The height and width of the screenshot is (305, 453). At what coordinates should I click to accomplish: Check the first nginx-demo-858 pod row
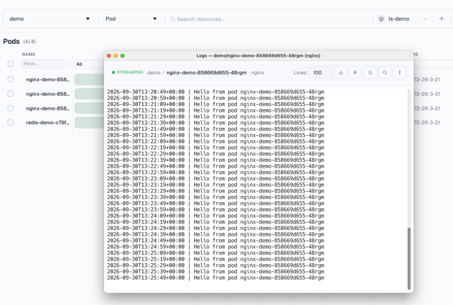point(11,79)
